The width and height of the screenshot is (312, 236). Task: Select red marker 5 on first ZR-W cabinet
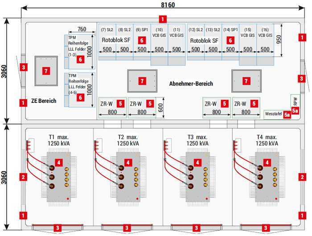[120, 103]
